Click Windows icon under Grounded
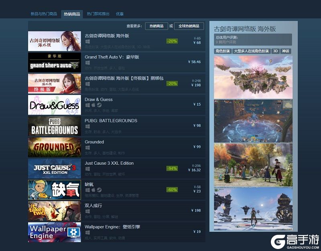Image resolution: width=321 pixels, height=251 pixels. click(x=87, y=147)
